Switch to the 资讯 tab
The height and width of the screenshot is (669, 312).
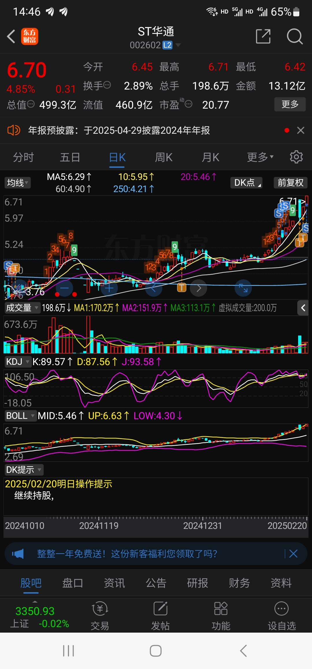[x=114, y=583]
